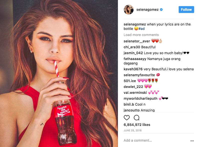Open jasmin_042 user profile

[133, 53]
